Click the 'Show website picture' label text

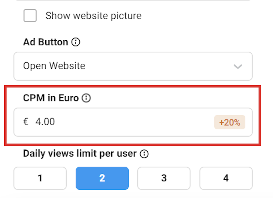(x=93, y=16)
